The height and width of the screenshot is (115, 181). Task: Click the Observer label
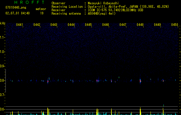point(58,3)
